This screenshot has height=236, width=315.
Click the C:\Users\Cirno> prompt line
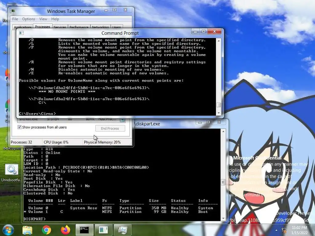pyautogui.click(x=37, y=114)
